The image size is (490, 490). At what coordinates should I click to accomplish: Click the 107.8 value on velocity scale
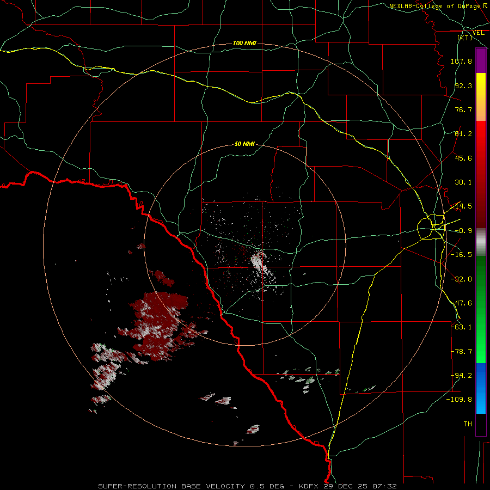pyautogui.click(x=461, y=61)
